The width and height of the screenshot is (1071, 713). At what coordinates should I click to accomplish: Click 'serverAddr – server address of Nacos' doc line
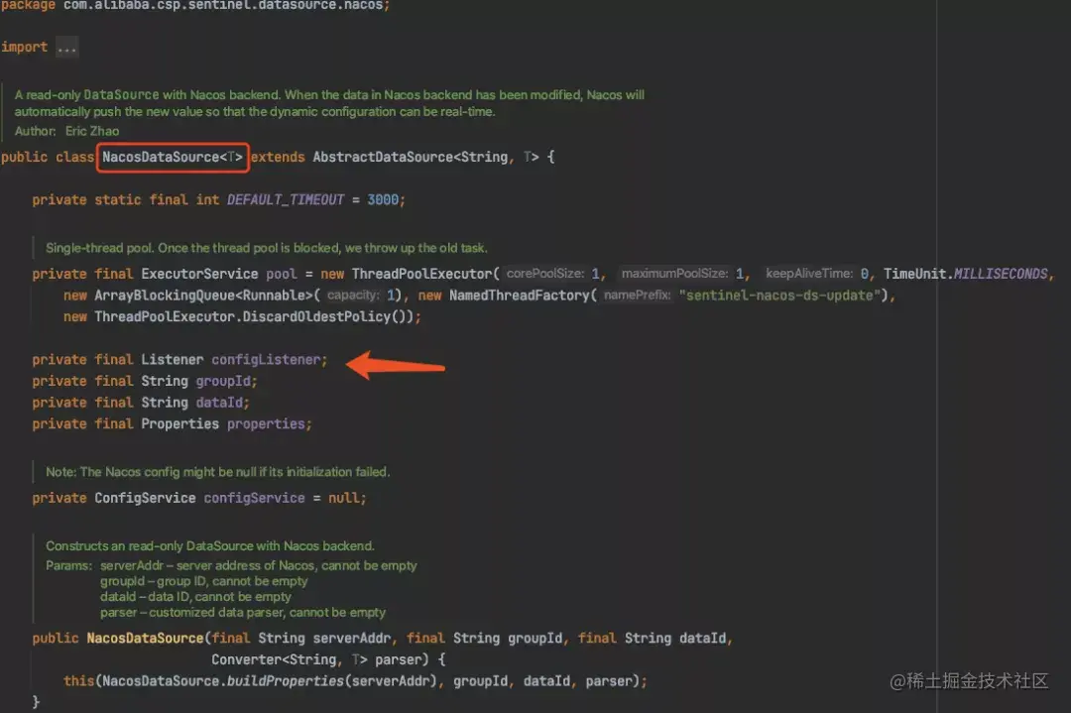coord(258,565)
